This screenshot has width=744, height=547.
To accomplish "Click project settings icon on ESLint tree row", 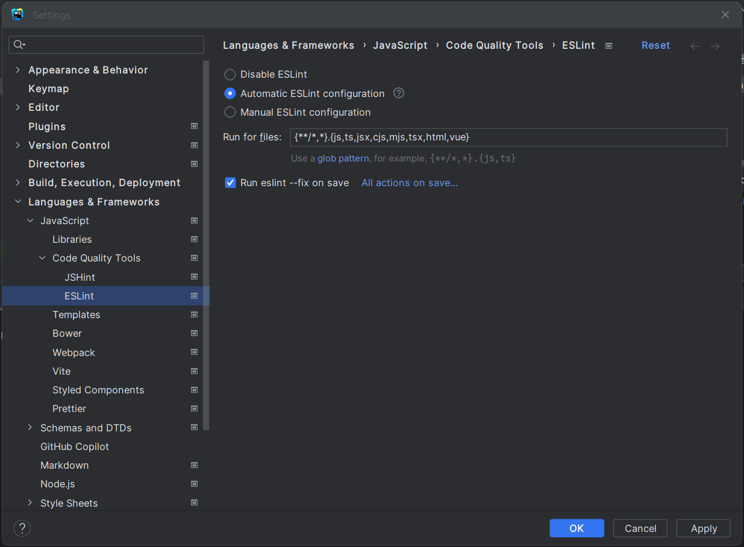I will [x=194, y=296].
